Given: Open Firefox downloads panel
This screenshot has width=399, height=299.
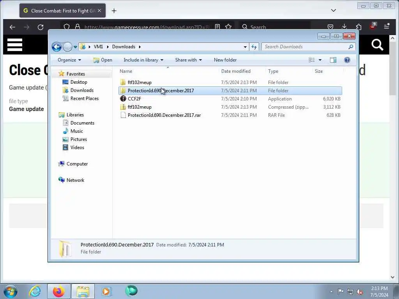Looking at the screenshot, I should click(344, 26).
